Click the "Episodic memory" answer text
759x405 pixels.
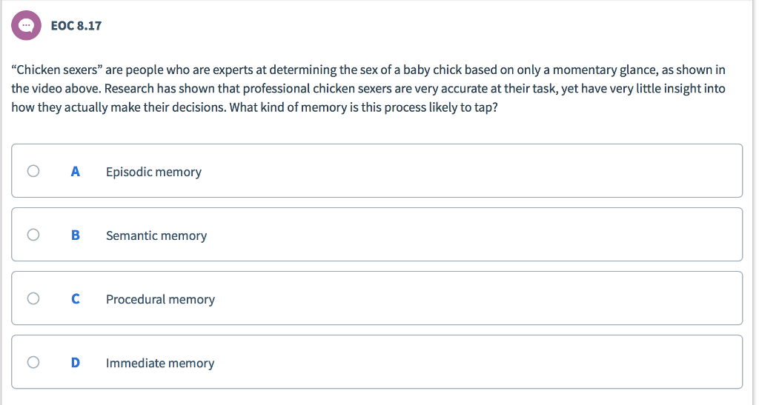coord(153,172)
